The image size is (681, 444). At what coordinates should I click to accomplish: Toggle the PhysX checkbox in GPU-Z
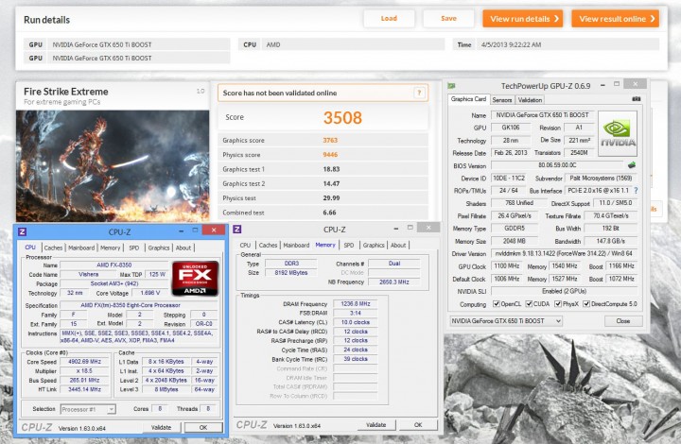[x=558, y=304]
